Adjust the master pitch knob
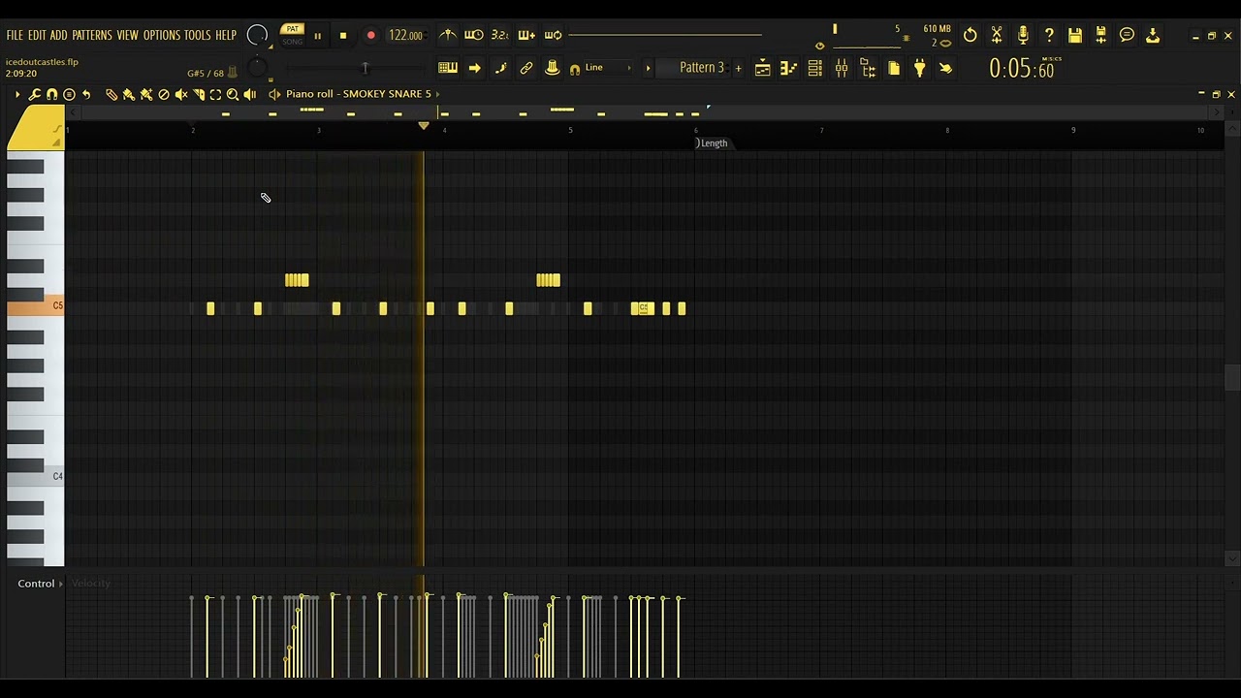This screenshot has width=1241, height=698. coord(257,69)
